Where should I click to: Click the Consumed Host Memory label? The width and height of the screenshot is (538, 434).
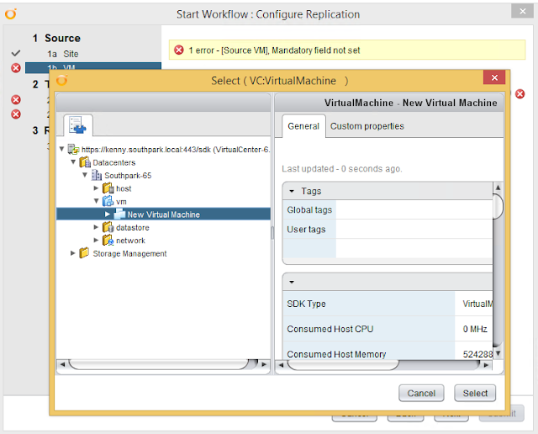pyautogui.click(x=336, y=354)
